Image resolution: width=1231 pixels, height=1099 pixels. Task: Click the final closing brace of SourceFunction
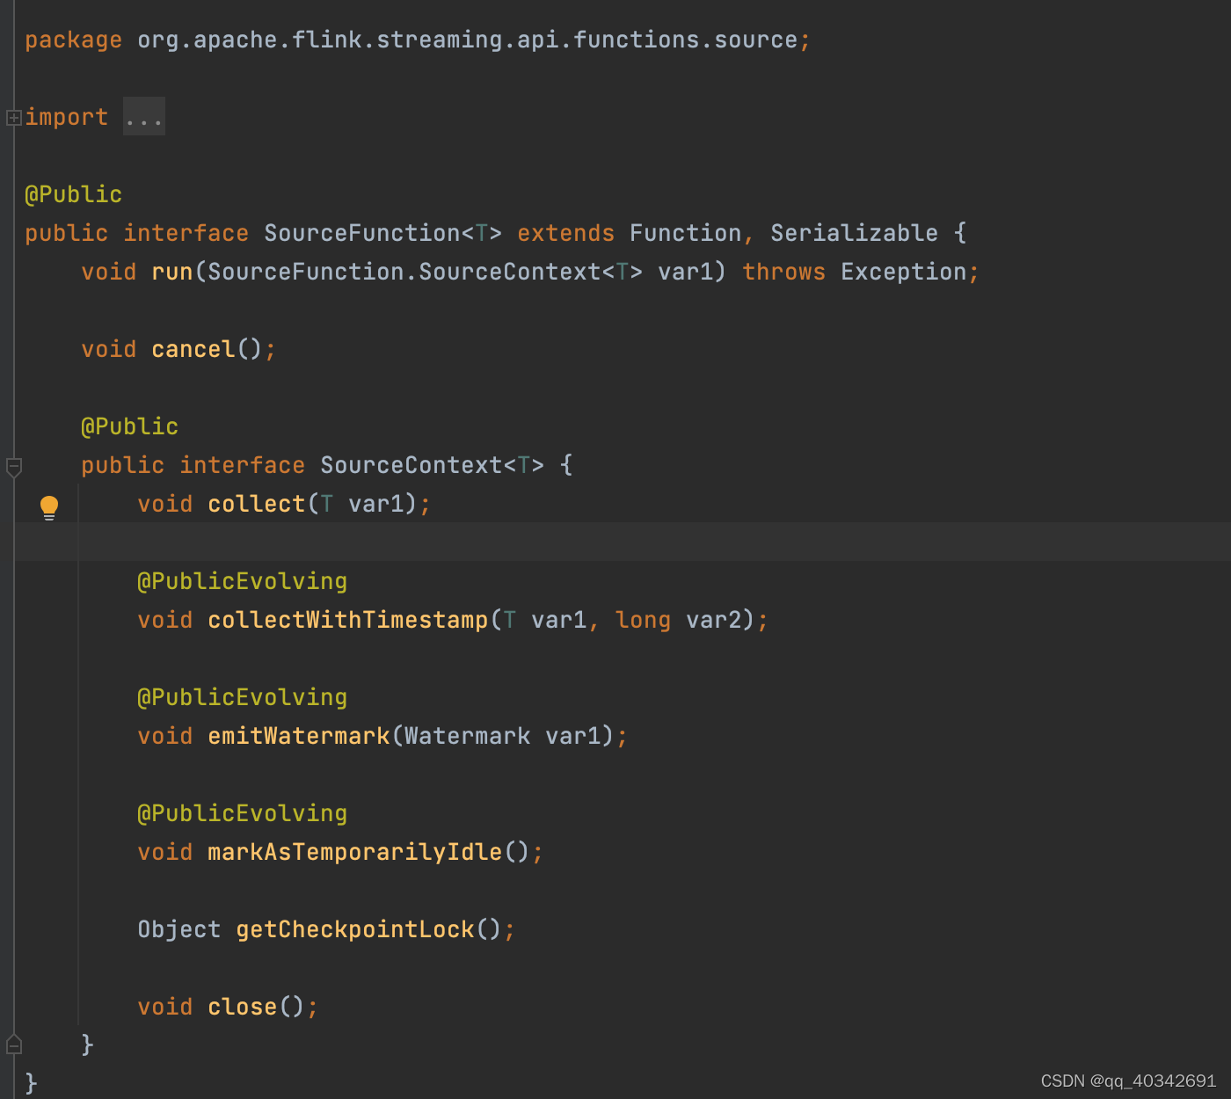32,1083
